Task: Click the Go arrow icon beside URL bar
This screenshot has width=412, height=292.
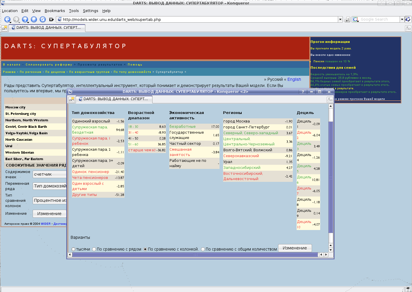Action: pos(347,19)
